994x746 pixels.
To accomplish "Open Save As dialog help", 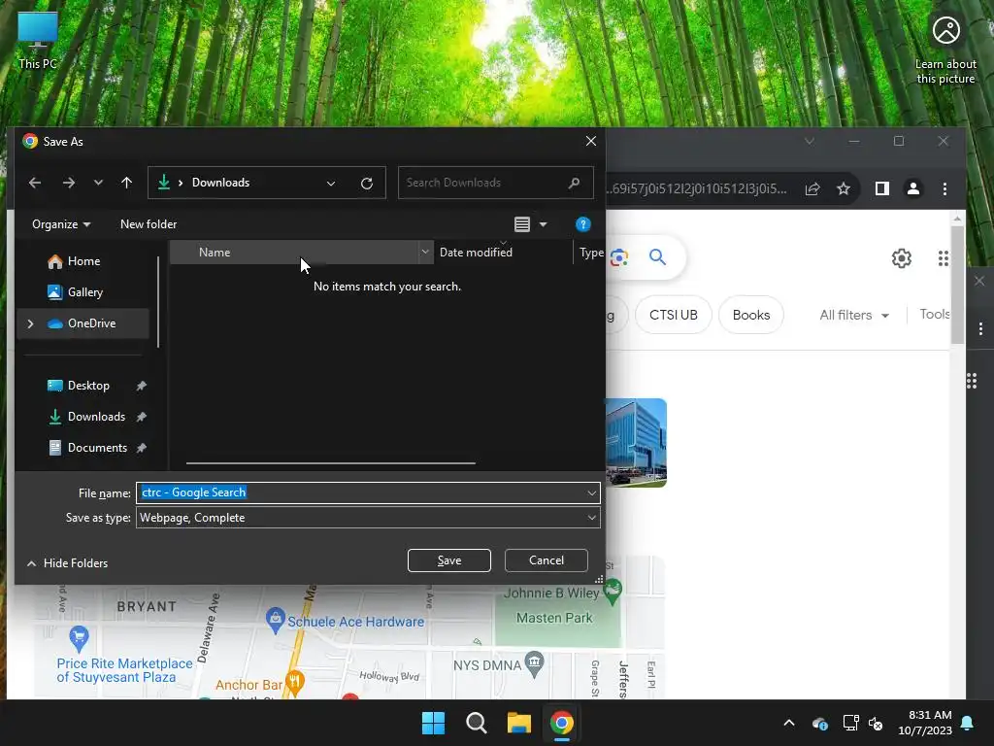I will point(583,224).
